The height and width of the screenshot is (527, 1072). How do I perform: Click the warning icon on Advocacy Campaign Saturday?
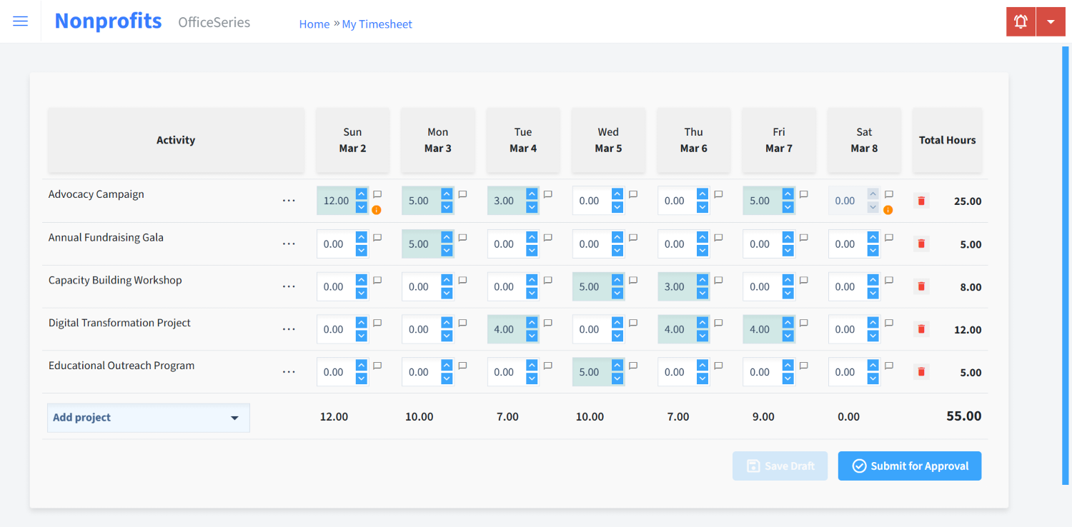(x=888, y=209)
